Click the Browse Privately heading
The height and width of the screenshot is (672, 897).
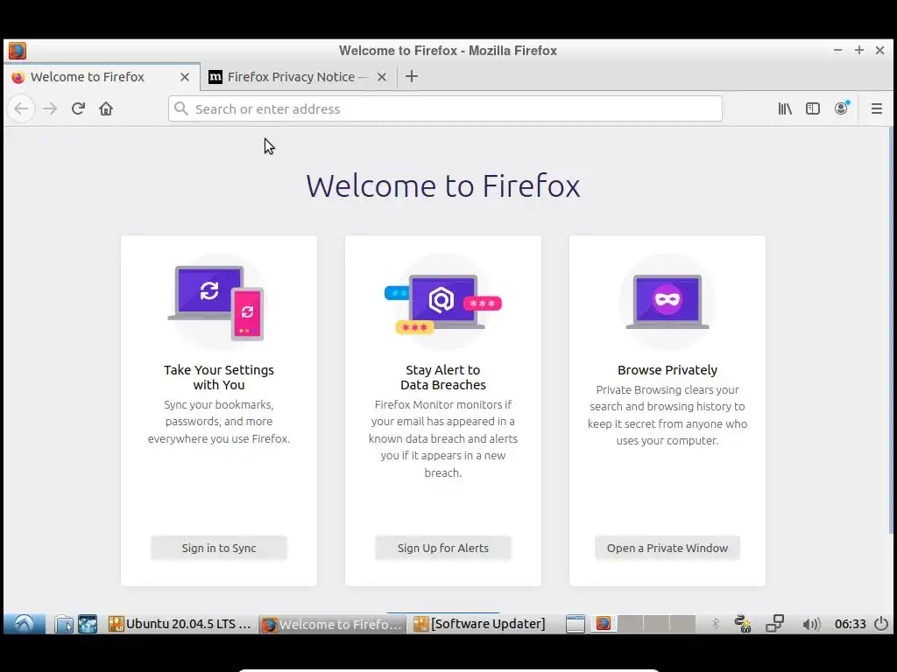click(x=667, y=370)
